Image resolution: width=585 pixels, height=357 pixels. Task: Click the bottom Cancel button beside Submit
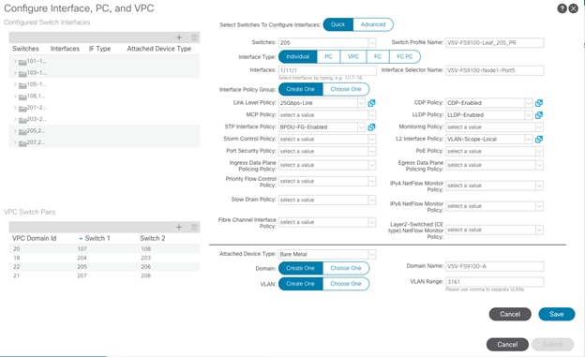[507, 344]
